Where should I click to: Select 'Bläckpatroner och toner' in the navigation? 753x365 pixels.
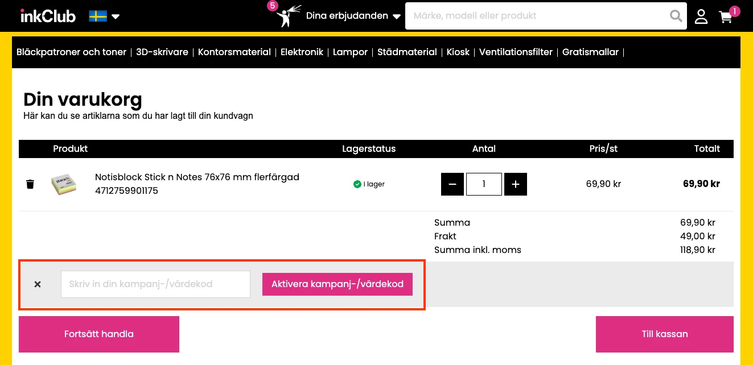(x=71, y=52)
